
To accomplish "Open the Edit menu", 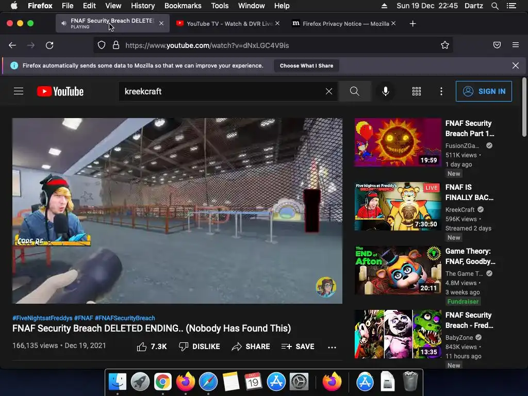I will tap(89, 6).
